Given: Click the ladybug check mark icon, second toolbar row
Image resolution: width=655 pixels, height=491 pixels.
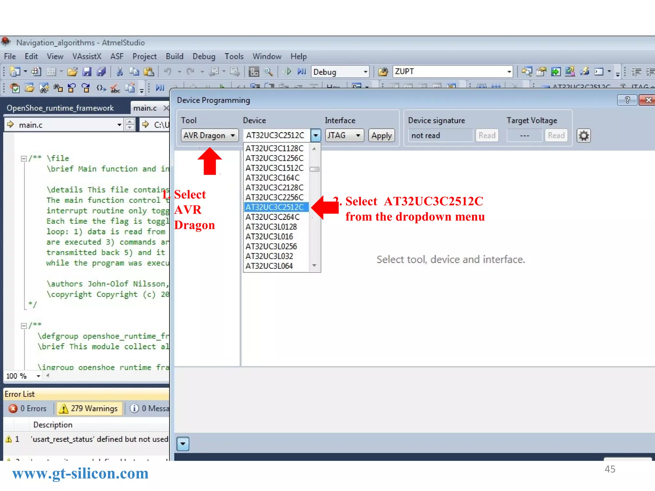Looking at the screenshot, I should (x=15, y=88).
